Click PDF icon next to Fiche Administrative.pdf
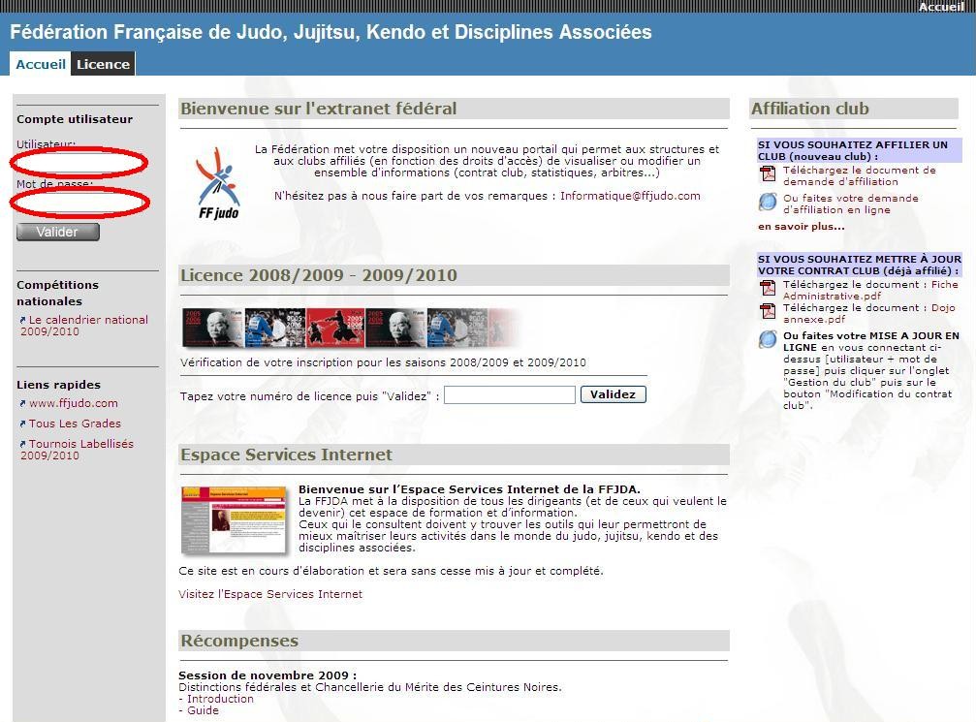 click(768, 289)
